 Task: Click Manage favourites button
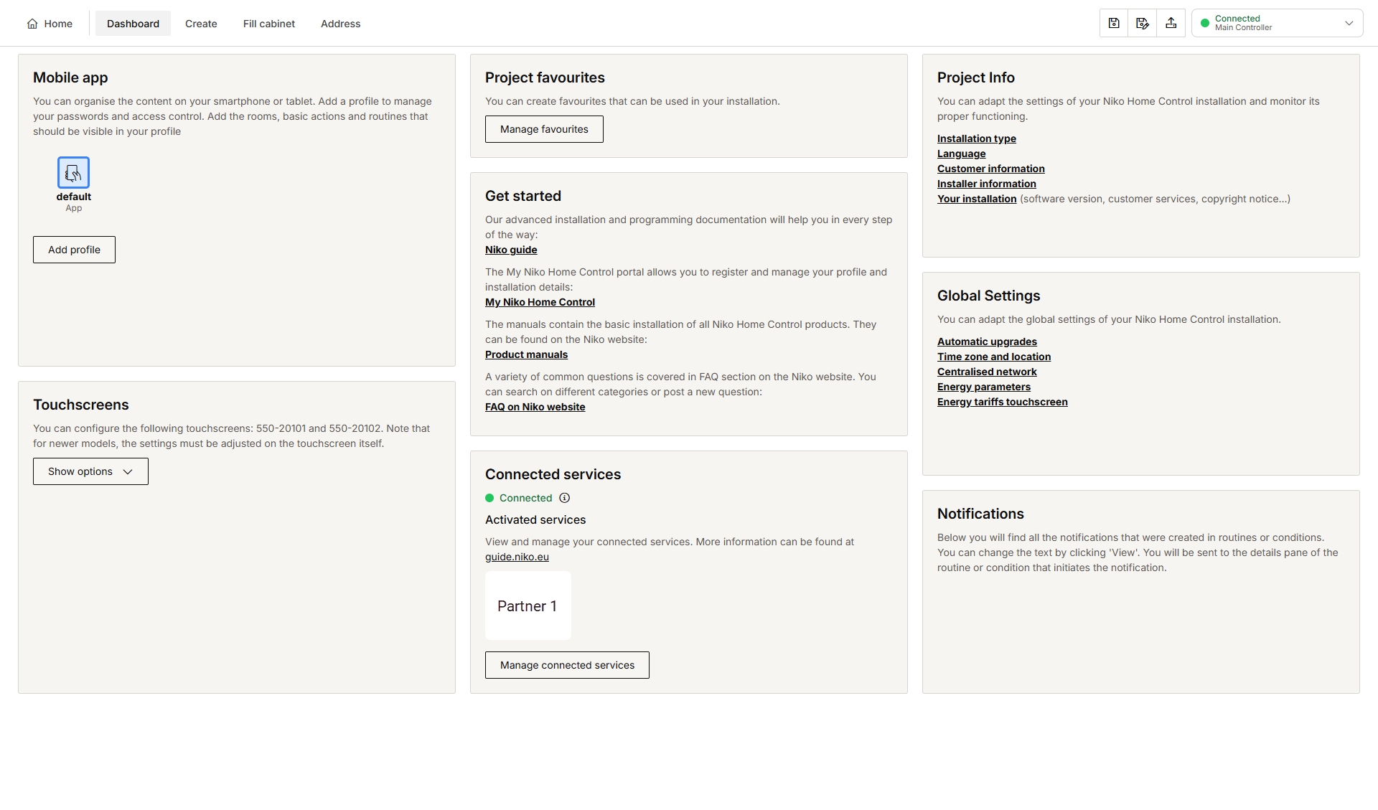click(544, 129)
